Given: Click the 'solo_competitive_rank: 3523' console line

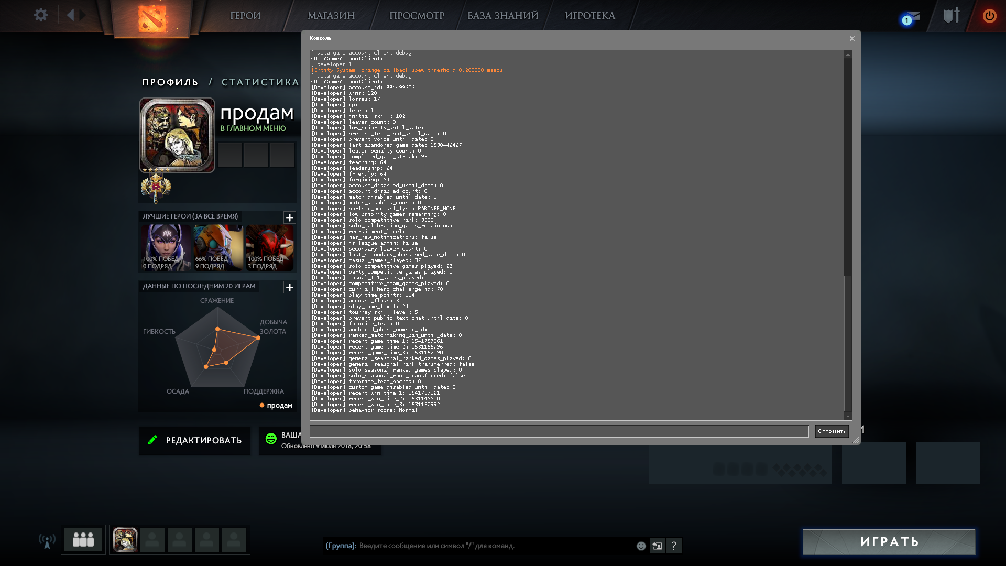Looking at the screenshot, I should tap(373, 220).
